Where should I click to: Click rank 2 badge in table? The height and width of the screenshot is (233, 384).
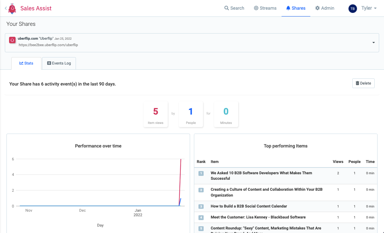201,190
